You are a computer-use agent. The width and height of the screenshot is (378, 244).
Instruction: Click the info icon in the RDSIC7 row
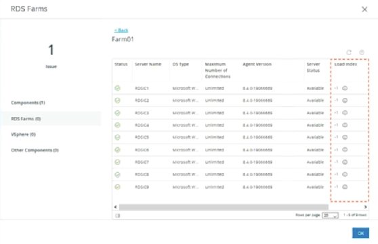(345, 162)
